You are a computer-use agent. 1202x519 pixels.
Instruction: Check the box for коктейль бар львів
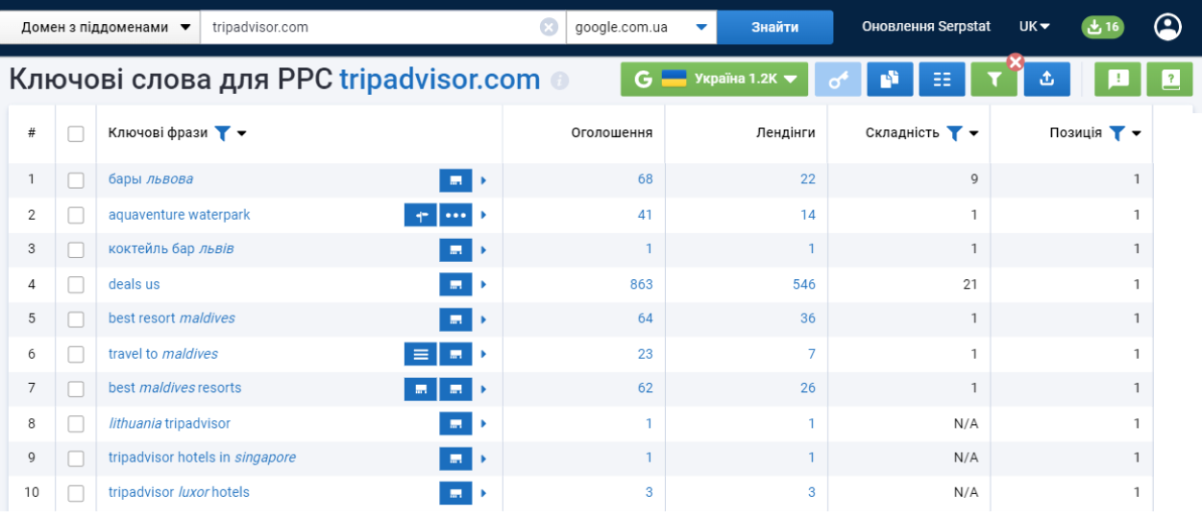click(x=76, y=249)
